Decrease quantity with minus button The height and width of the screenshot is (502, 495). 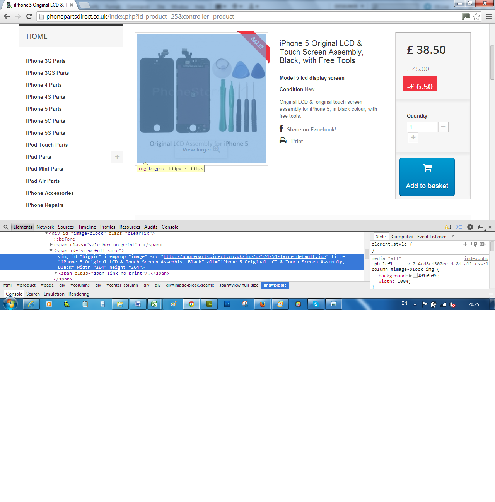pos(444,127)
